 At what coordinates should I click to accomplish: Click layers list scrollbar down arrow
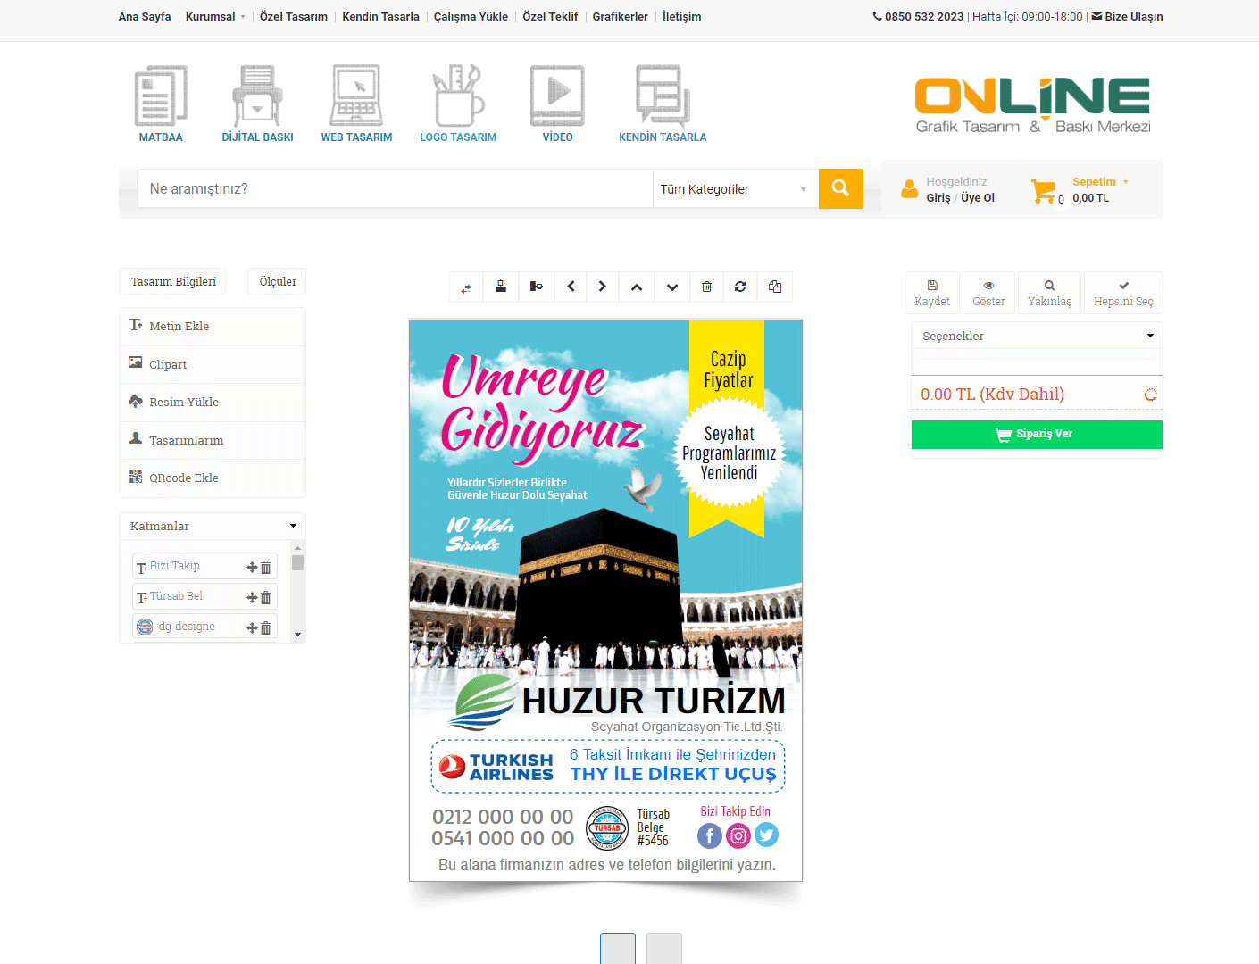point(298,635)
